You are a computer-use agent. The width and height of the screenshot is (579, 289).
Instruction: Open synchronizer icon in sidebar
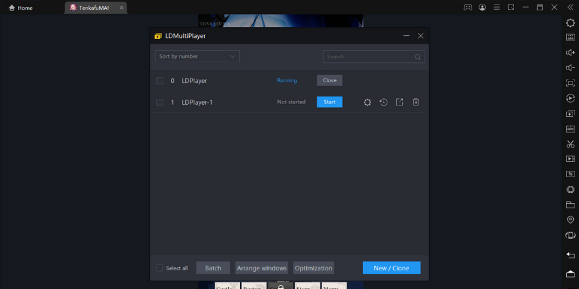570,174
